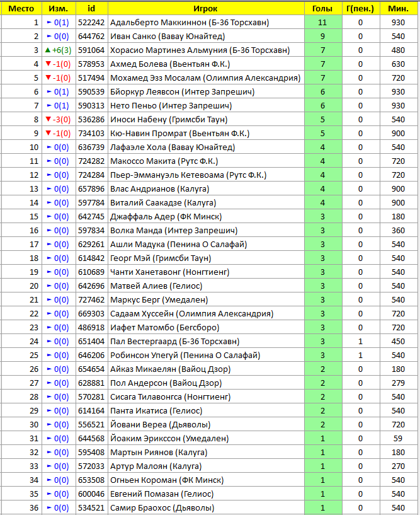Select the Изм. column header
Screen dimensions: 420x515
59,9
